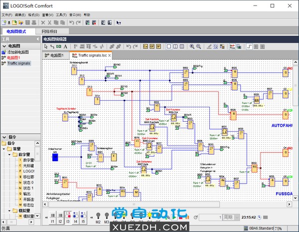Viewport: 299px width, 232px height.
Task: Click the zoom out magnifier icon
Action: point(198,46)
